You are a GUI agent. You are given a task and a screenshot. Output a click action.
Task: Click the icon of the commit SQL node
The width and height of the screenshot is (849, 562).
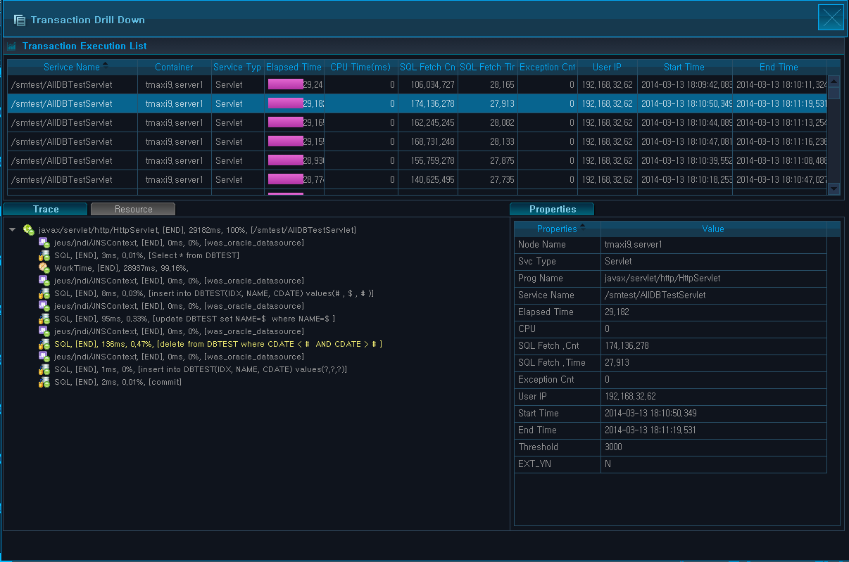click(x=44, y=382)
